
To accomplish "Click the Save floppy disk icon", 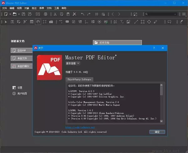I will [24, 14].
